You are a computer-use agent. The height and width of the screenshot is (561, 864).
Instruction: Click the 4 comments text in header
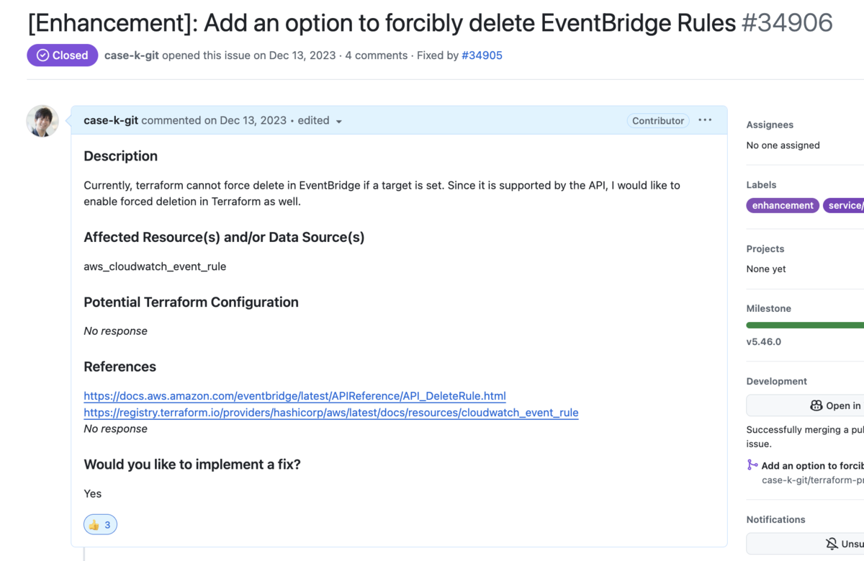tap(376, 55)
